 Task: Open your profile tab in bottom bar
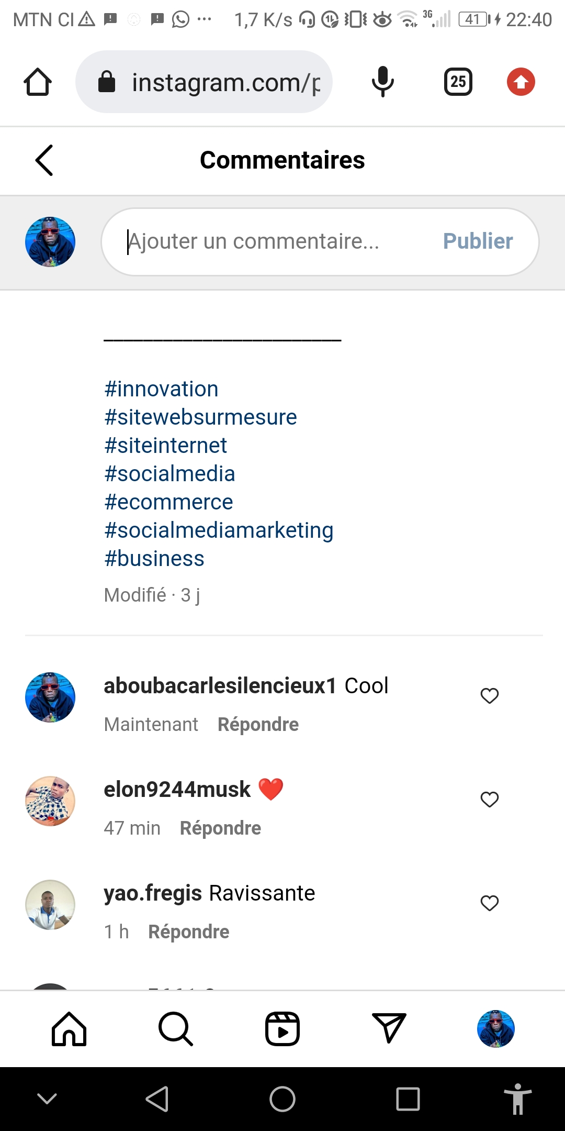coord(495,1029)
